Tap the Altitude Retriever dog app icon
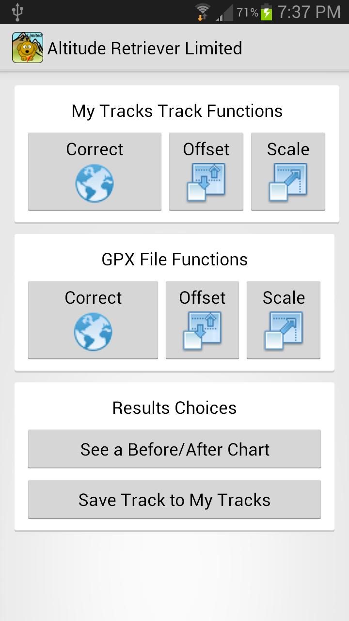Screen dimensions: 349x621 click(x=28, y=48)
